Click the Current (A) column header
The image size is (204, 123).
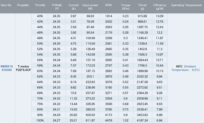pyautogui.click(x=73, y=7)
